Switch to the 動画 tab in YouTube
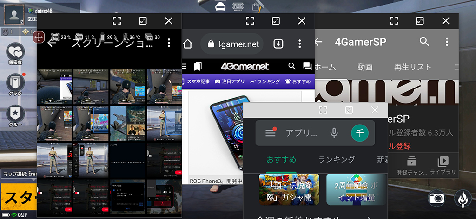The width and height of the screenshot is (476, 219). [365, 67]
